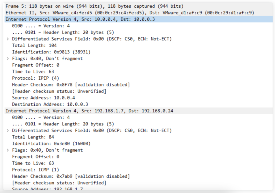Click the Header Checksum 0x7ab9 row
The width and height of the screenshot is (275, 193).
click(x=71, y=176)
